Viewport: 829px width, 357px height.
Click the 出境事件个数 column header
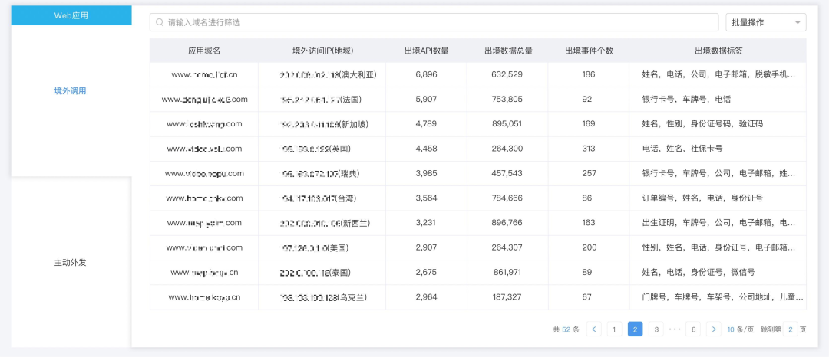coord(589,51)
